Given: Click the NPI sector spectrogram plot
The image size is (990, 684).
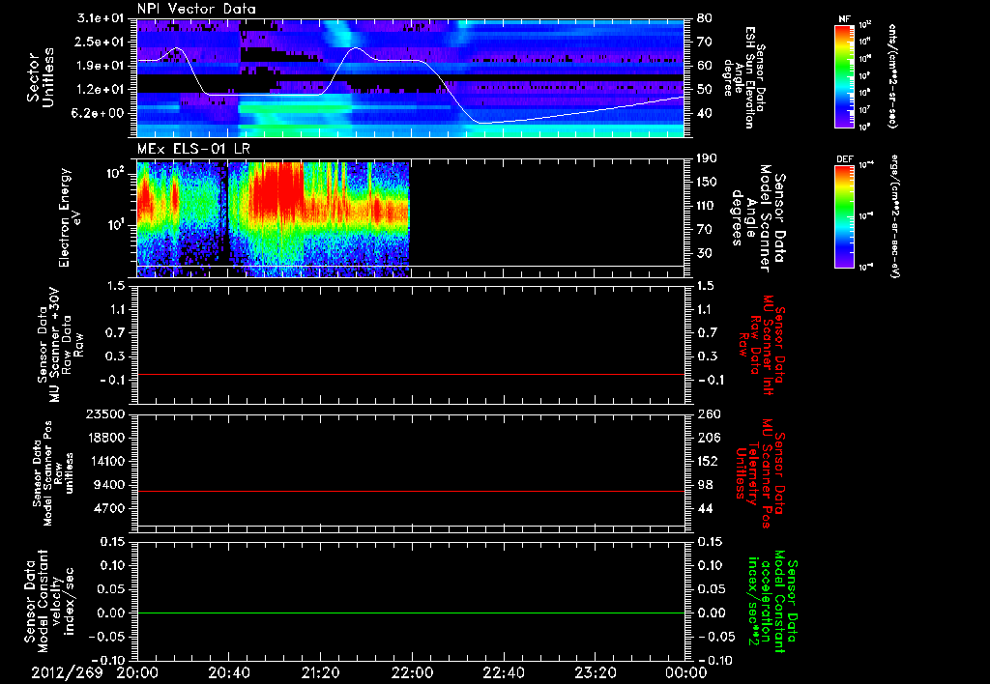Looking at the screenshot, I should point(410,77).
